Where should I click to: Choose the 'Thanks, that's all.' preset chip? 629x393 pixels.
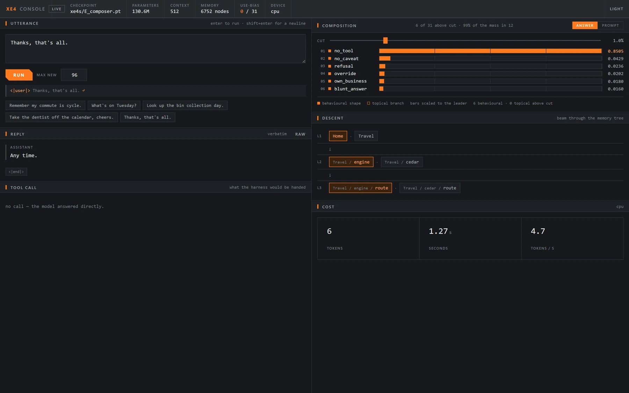click(x=147, y=117)
